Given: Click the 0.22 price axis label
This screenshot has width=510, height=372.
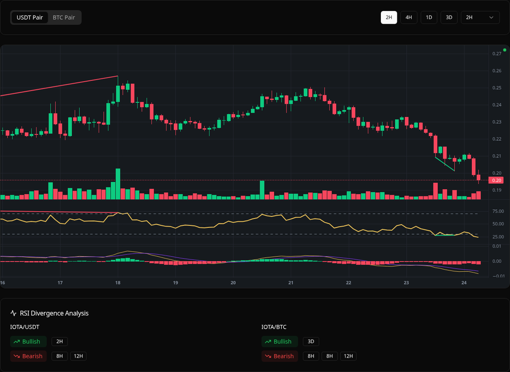Looking at the screenshot, I should coord(497,139).
